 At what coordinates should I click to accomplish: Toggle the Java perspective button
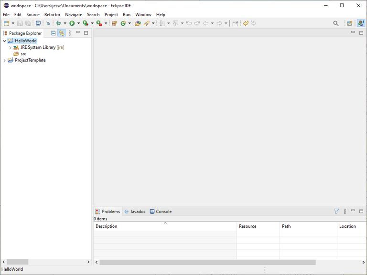361,23
